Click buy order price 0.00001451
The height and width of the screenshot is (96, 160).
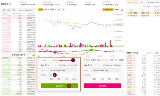click(x=6, y=94)
